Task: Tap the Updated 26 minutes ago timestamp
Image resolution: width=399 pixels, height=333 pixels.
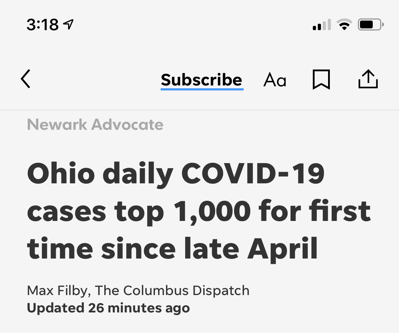Action: point(108,307)
